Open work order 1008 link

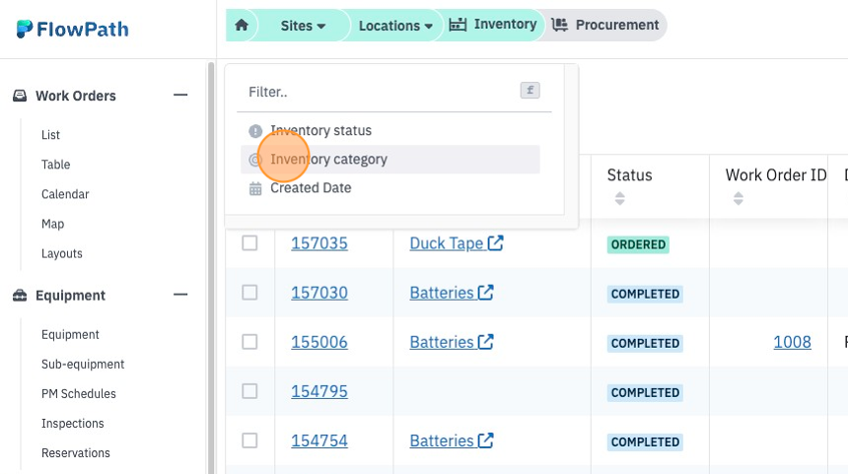793,342
